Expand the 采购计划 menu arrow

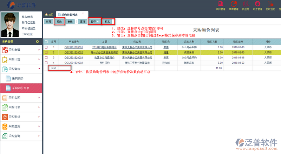(39, 59)
